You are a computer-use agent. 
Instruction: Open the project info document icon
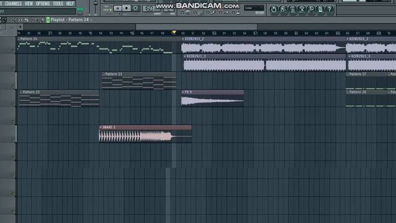coord(321,10)
